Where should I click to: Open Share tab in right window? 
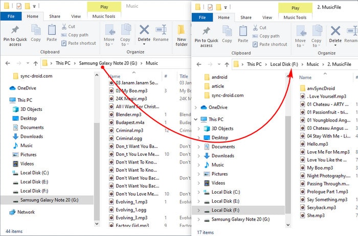246,17
